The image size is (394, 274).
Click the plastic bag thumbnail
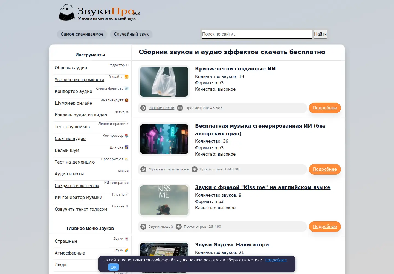coord(164,82)
